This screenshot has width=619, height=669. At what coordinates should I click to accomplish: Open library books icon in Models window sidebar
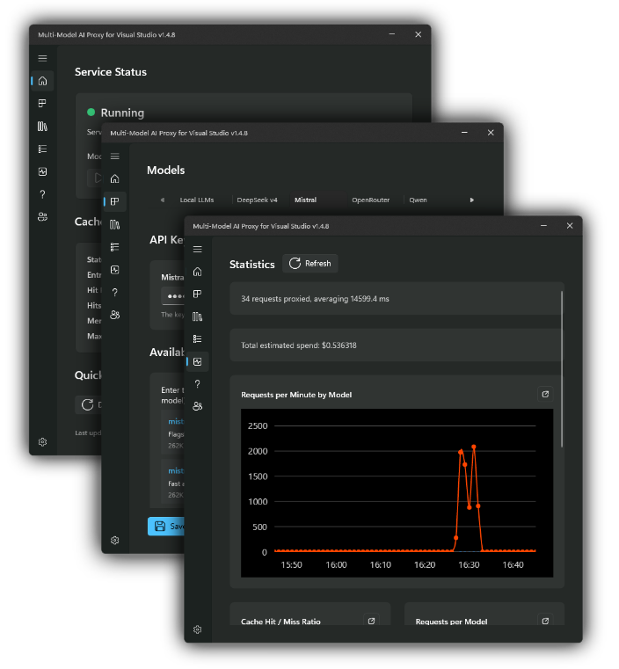[115, 224]
